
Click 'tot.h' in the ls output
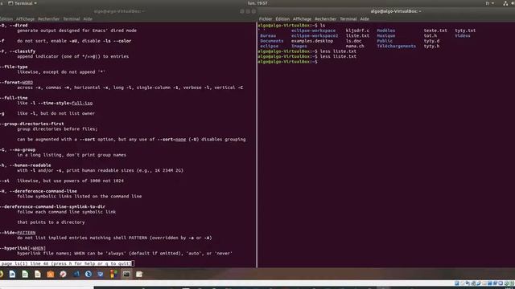pyautogui.click(x=431, y=35)
